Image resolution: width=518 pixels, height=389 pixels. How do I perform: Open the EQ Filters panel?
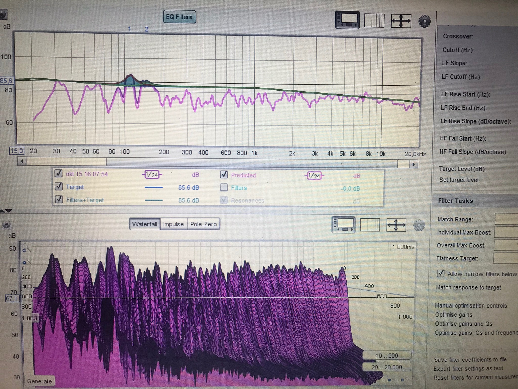click(x=179, y=17)
